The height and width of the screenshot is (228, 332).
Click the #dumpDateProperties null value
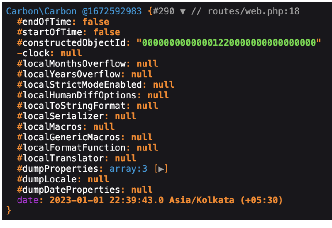[142, 190]
